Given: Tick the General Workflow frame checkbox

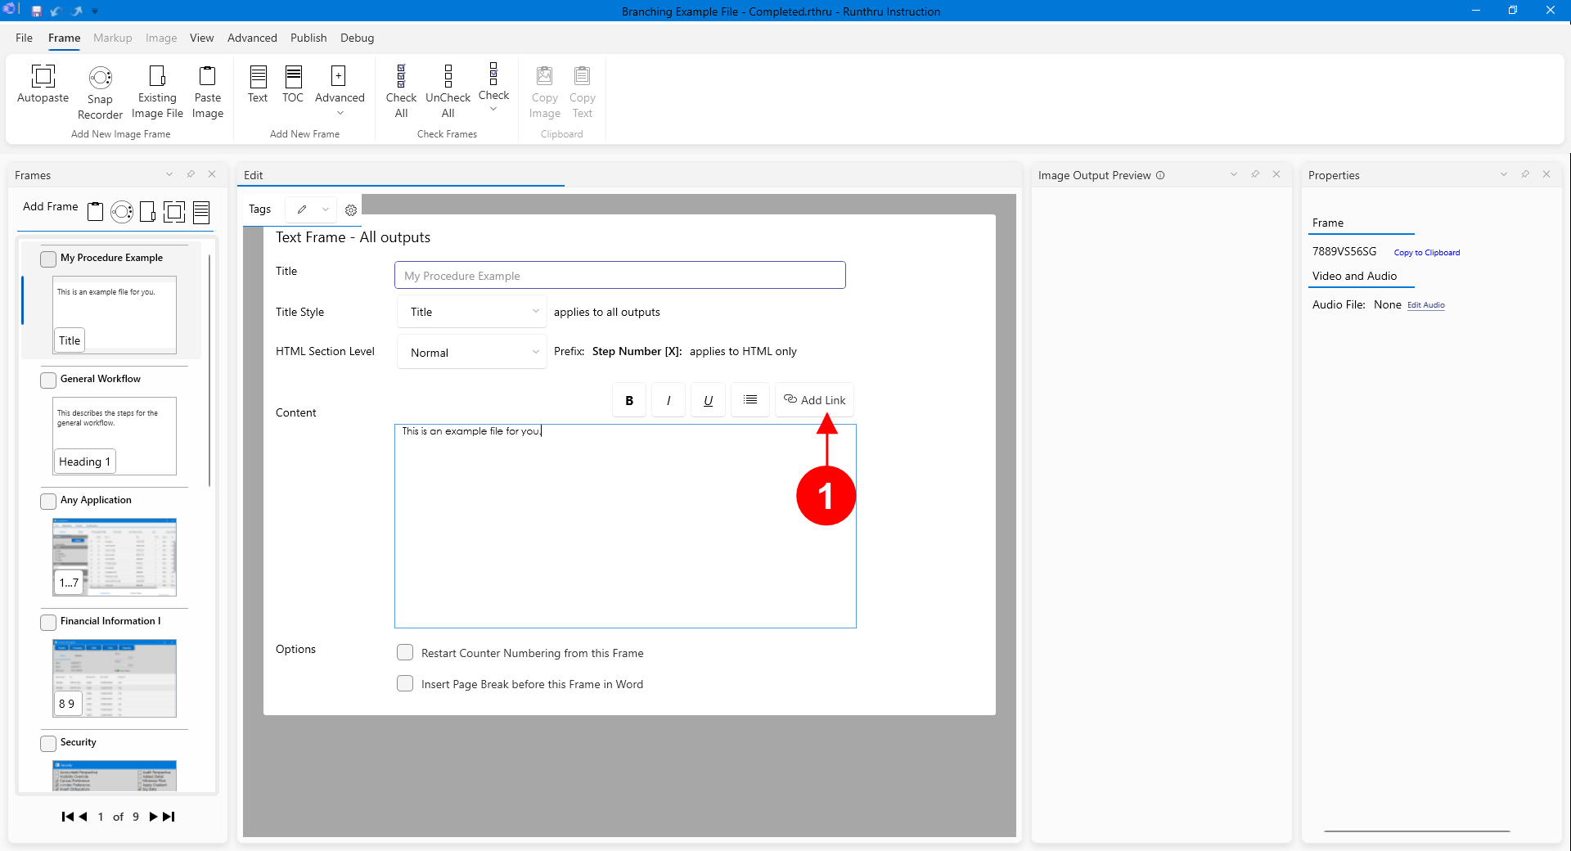Looking at the screenshot, I should point(48,380).
